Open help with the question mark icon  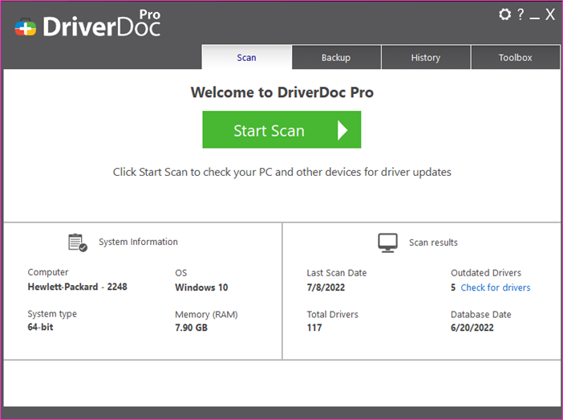[x=520, y=14]
